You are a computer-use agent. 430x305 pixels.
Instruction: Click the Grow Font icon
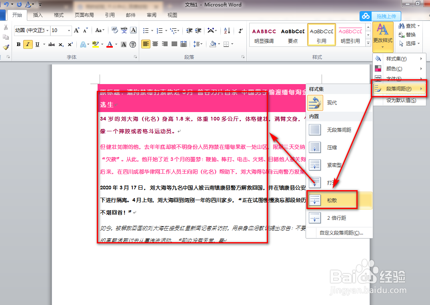coord(77,30)
